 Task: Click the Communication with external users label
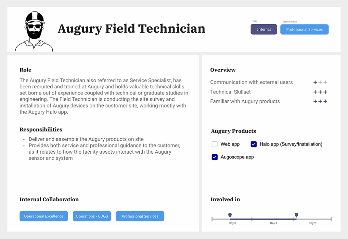251,82
